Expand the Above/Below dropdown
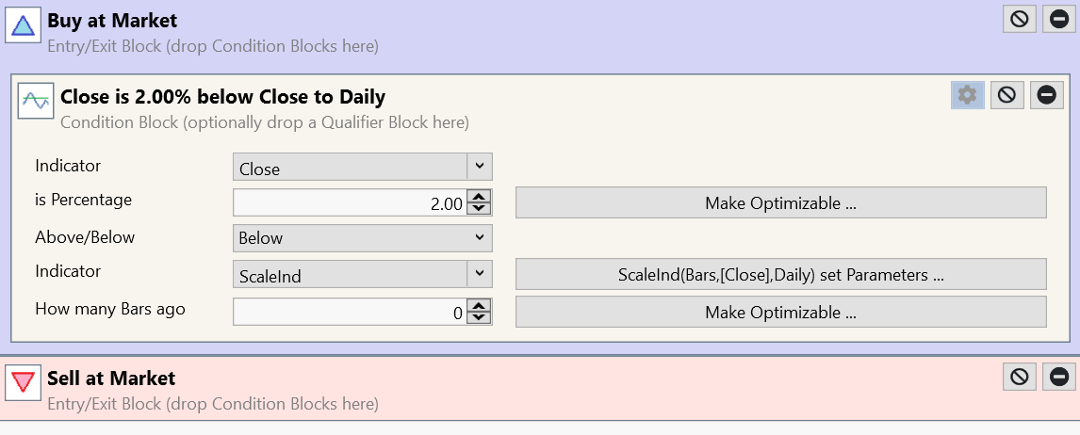Viewport: 1080px width, 435px height. coord(480,237)
